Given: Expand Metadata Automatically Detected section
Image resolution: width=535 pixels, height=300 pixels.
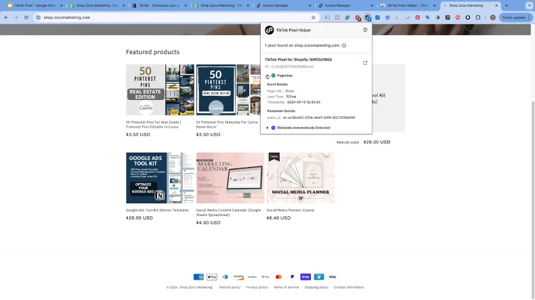Looking at the screenshot, I should pos(267,128).
